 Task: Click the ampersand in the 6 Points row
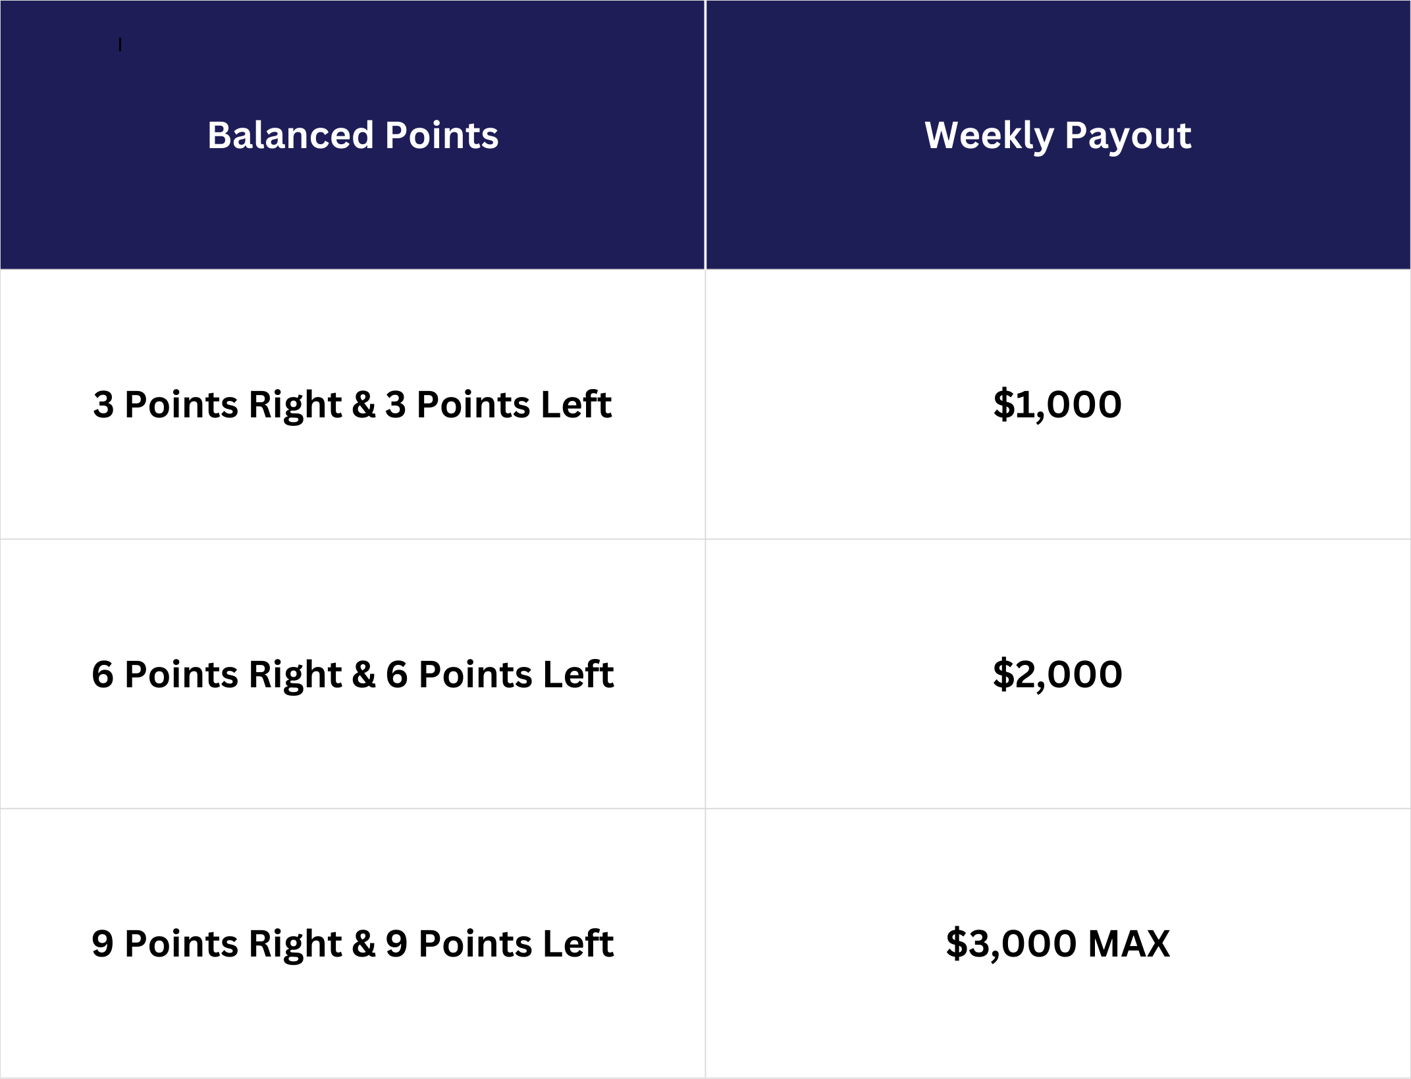point(363,674)
